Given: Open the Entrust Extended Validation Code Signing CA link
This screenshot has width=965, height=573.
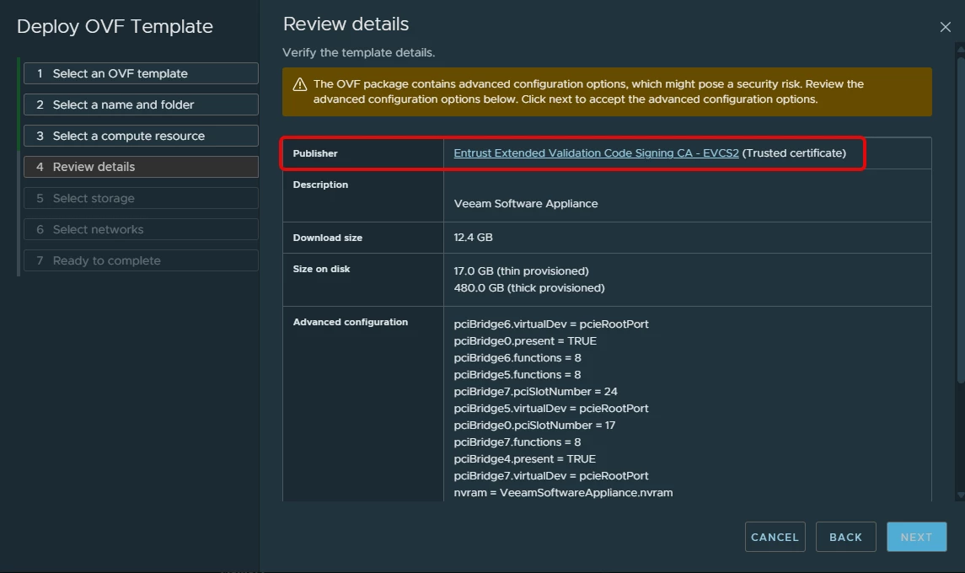Looking at the screenshot, I should coord(596,153).
